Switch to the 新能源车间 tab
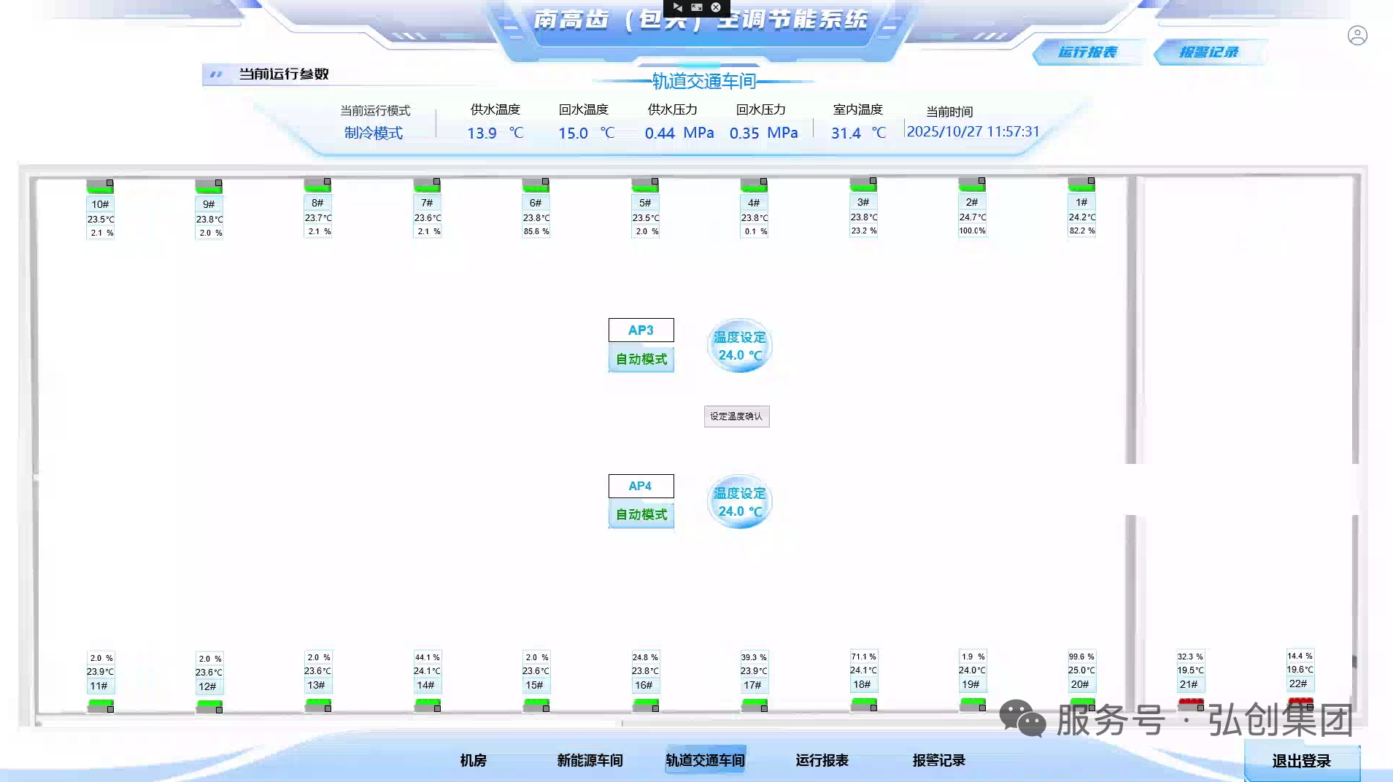The height and width of the screenshot is (782, 1393). (590, 760)
